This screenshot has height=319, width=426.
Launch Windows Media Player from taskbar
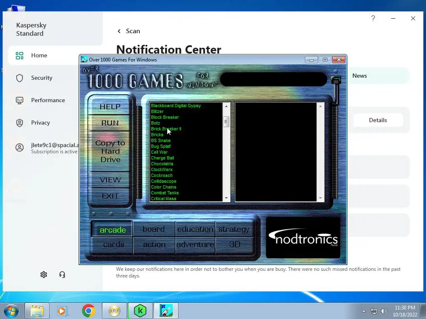click(62, 311)
